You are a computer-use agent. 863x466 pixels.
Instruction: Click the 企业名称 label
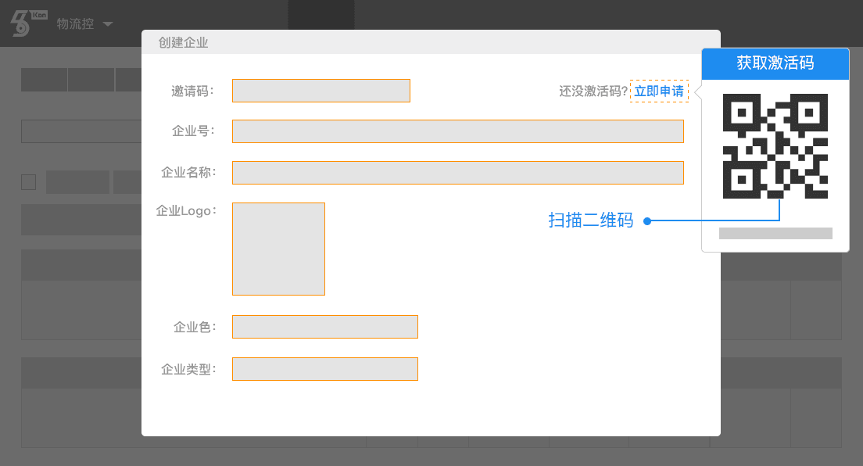[x=188, y=173]
